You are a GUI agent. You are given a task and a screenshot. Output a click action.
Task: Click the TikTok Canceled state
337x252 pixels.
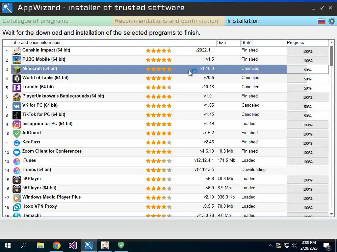coord(250,115)
